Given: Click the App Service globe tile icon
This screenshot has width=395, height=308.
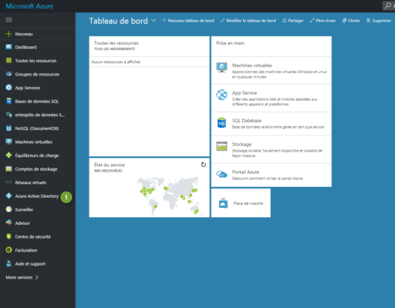Looking at the screenshot, I should pos(221,95).
